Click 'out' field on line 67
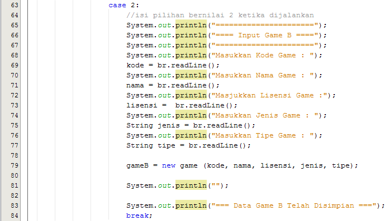The width and height of the screenshot is (390, 221). tap(164, 45)
